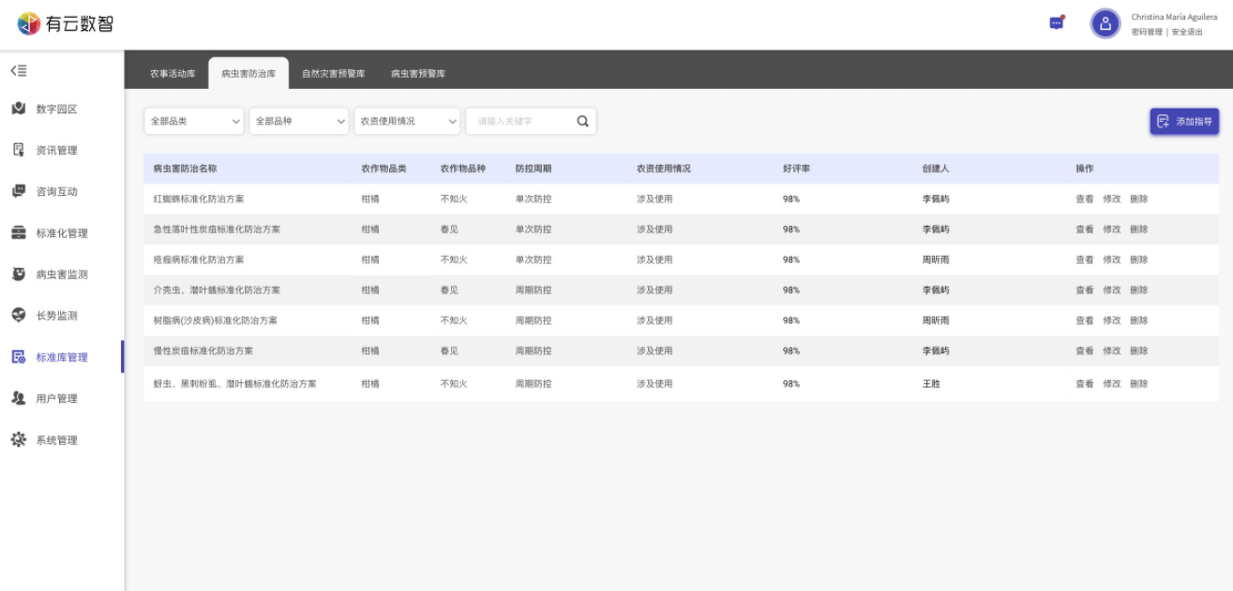This screenshot has height=591, width=1233.
Task: Click the 添加指导 button
Action: point(1184,121)
